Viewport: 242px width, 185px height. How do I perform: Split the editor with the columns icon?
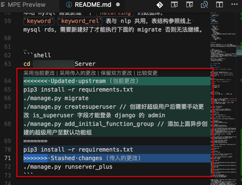[220, 4]
